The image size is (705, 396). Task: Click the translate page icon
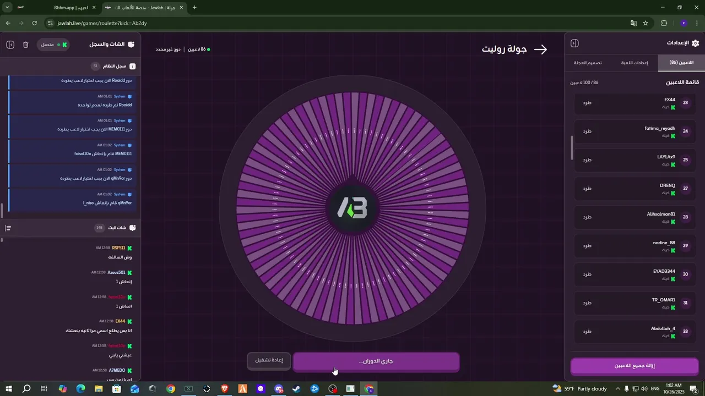click(x=633, y=23)
